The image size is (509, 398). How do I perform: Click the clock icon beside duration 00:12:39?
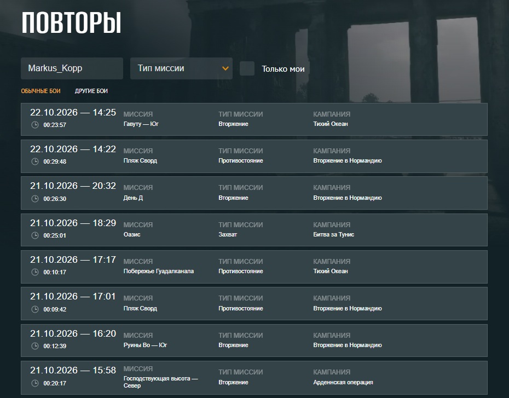click(34, 346)
